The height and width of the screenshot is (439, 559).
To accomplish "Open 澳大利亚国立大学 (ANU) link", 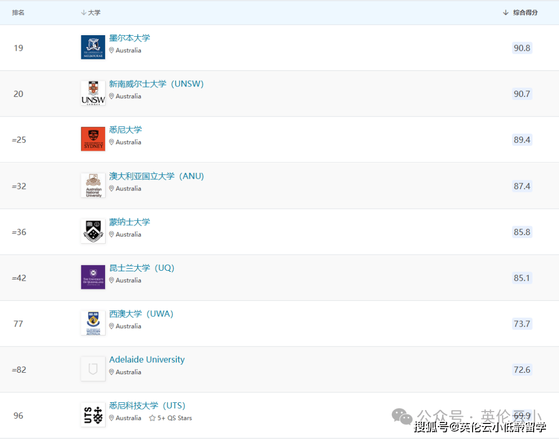I will (156, 176).
